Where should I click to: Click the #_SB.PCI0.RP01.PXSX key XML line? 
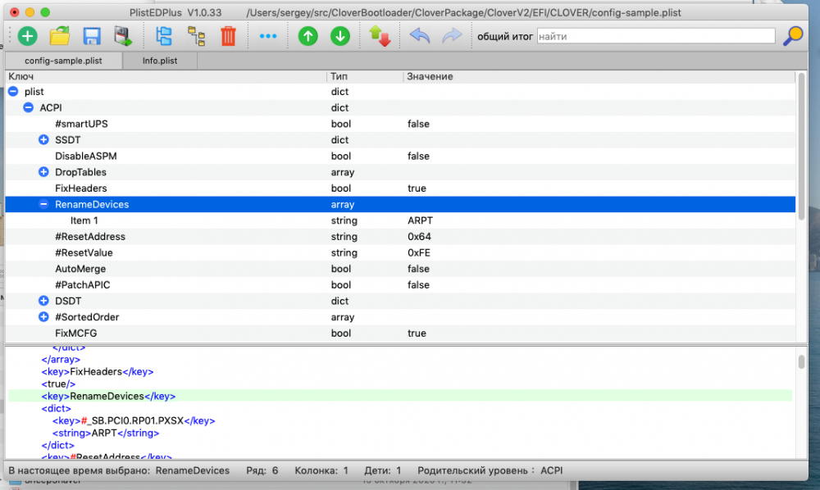pyautogui.click(x=134, y=420)
